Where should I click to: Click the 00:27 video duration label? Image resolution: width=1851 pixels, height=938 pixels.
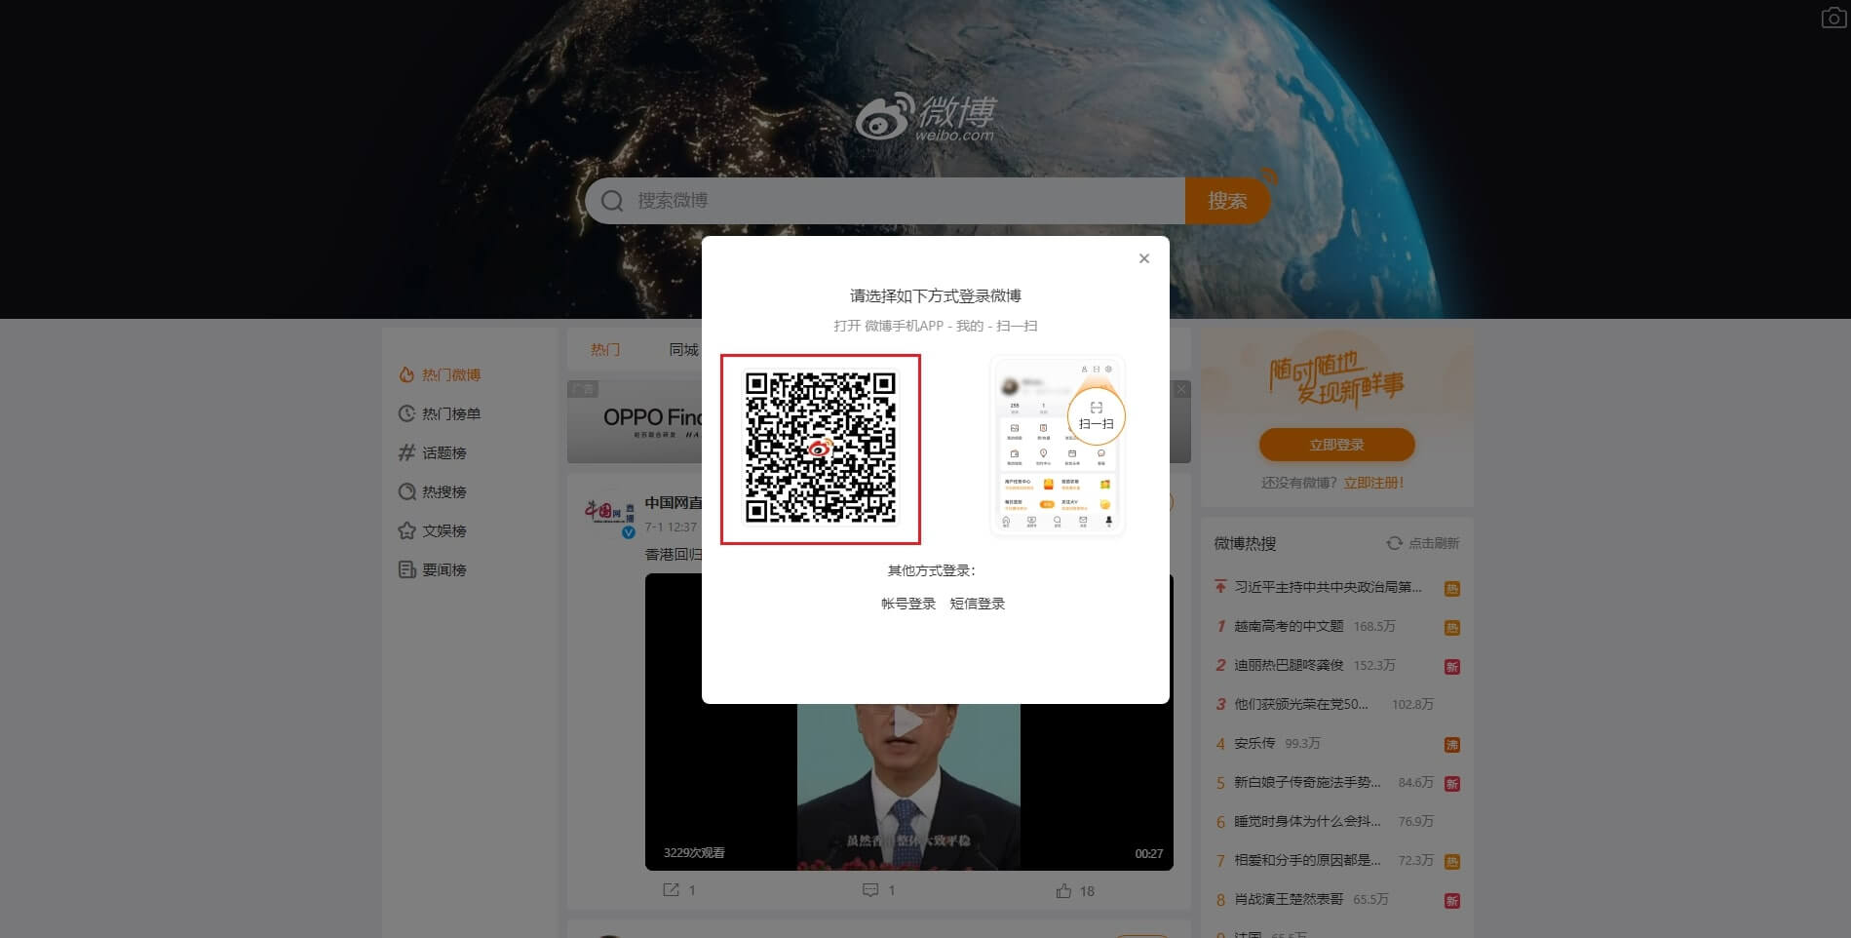(x=1148, y=853)
